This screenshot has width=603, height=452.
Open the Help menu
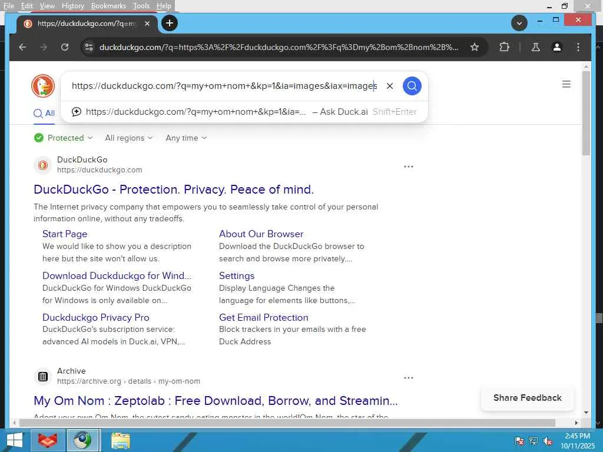tap(164, 6)
